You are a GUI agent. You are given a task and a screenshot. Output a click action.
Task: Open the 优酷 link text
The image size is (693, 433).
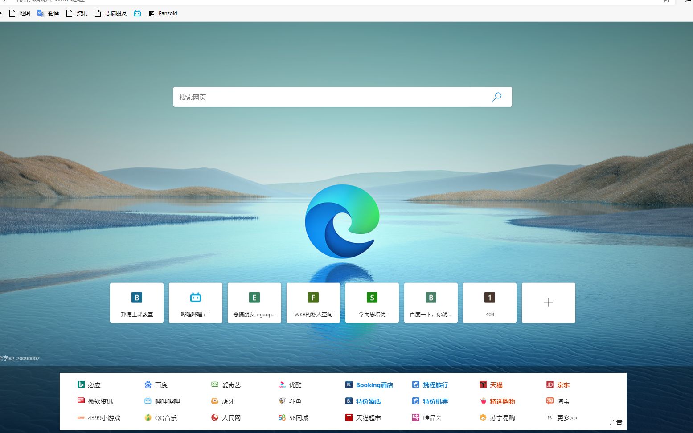point(295,385)
